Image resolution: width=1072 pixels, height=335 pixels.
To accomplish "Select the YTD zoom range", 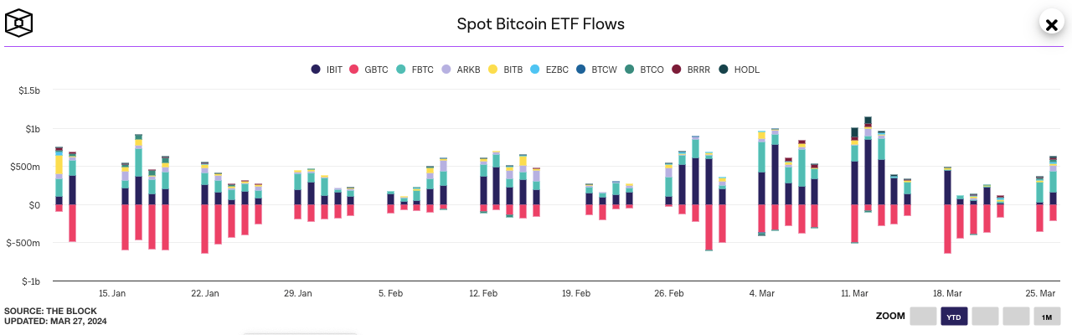I will [954, 317].
